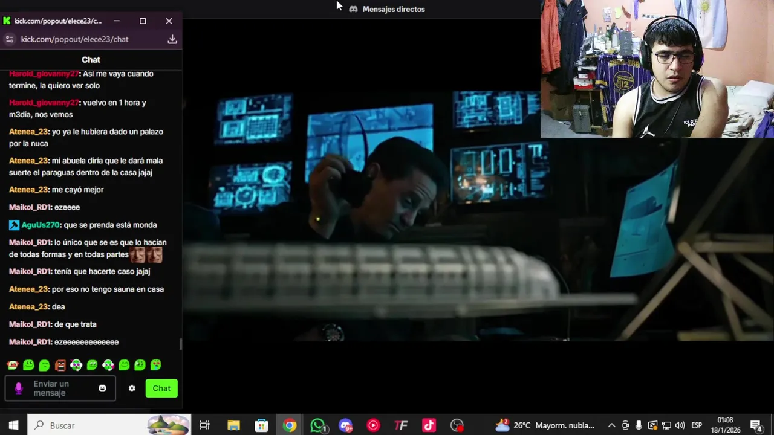
Task: Open TikTok from taskbar
Action: 429,425
